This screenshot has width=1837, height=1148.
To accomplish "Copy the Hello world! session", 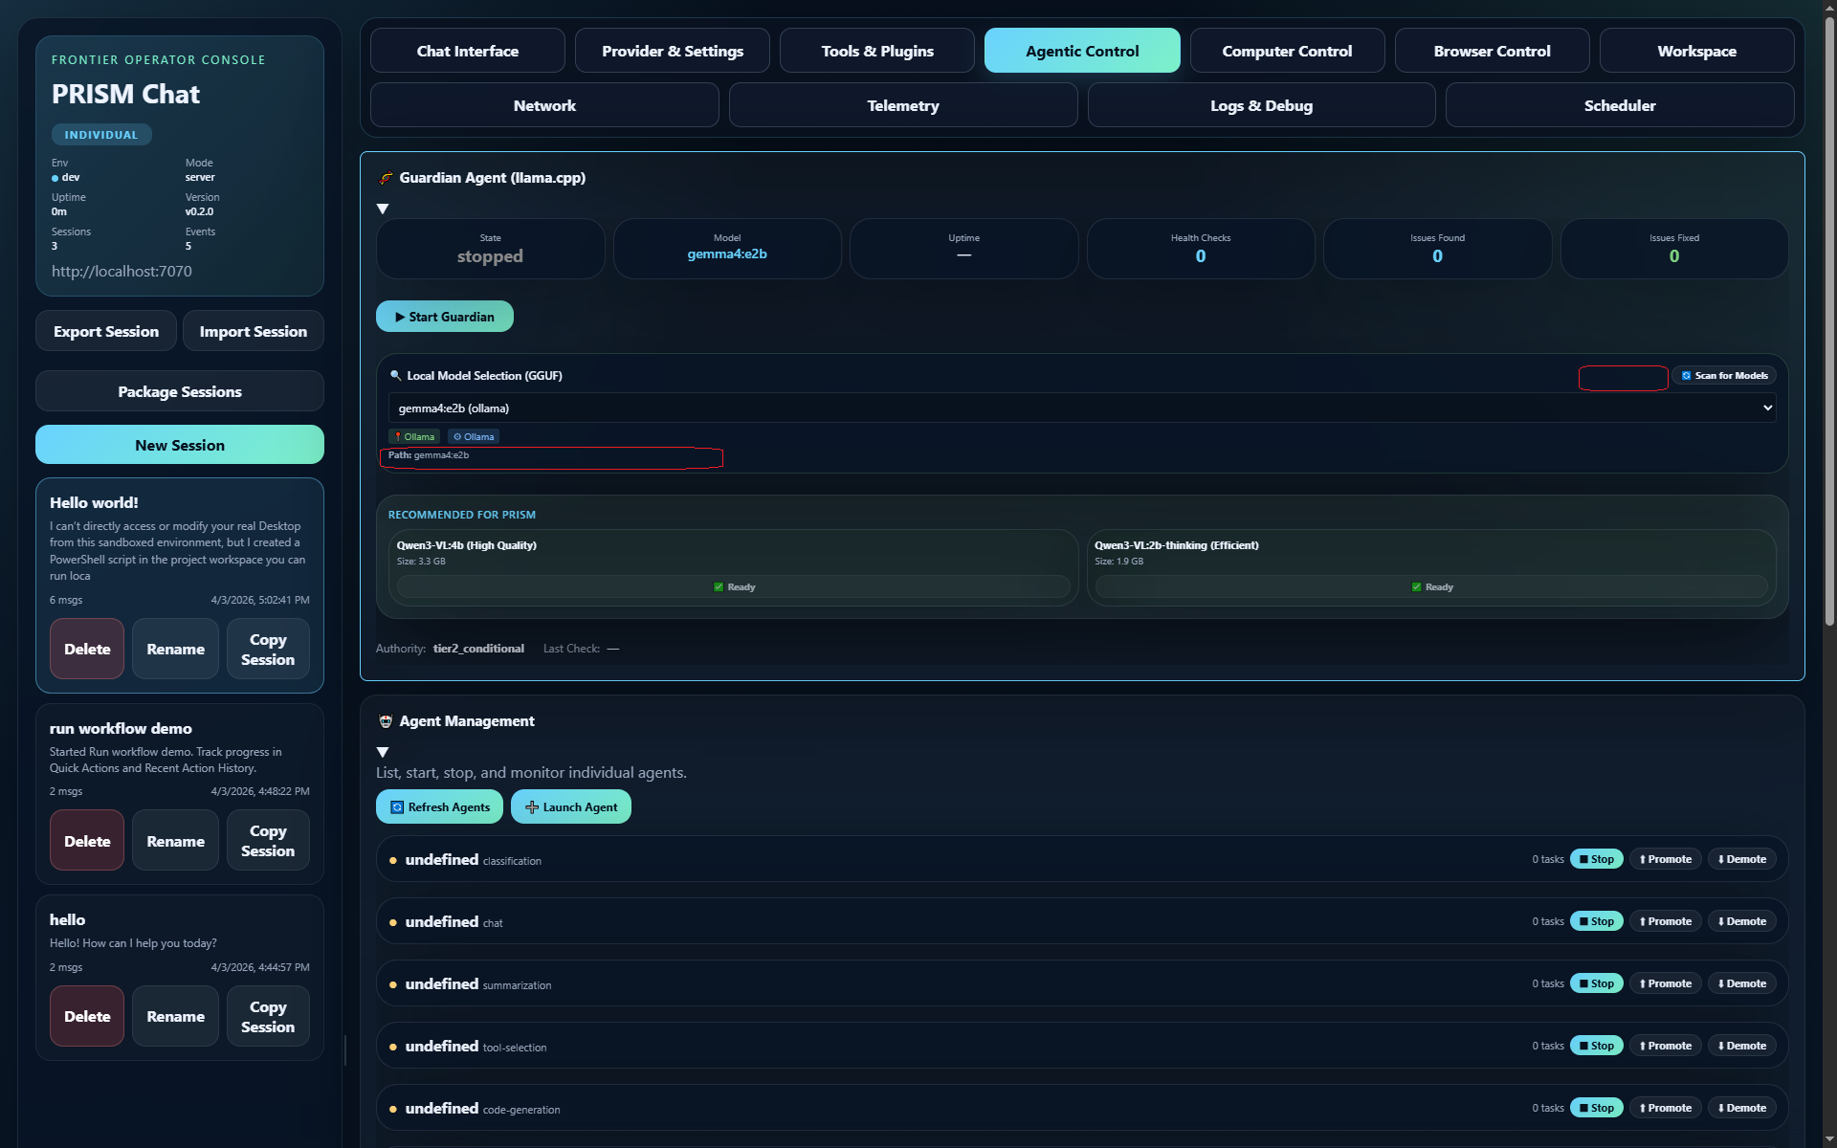I will pos(268,649).
